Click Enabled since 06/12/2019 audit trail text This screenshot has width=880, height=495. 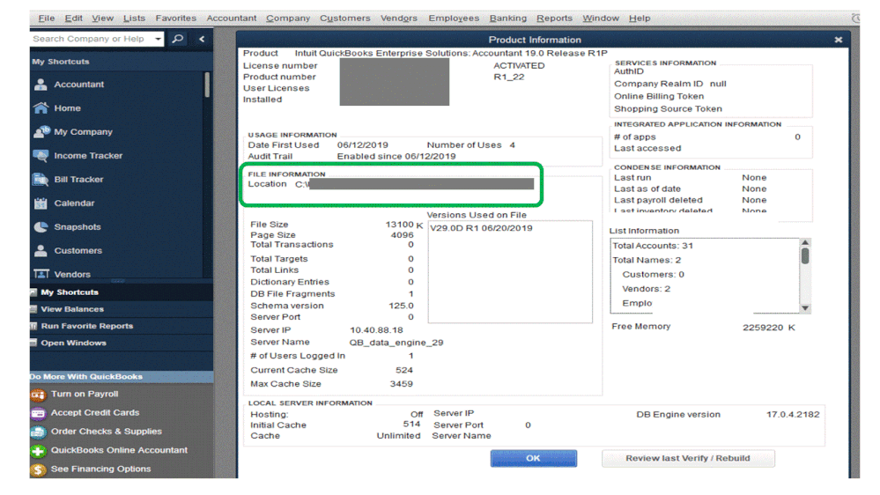pyautogui.click(x=396, y=156)
